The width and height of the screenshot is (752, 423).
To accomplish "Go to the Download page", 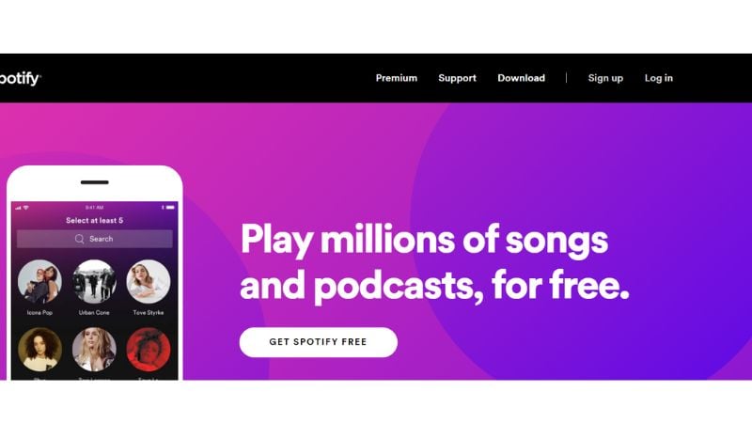I will pos(521,78).
